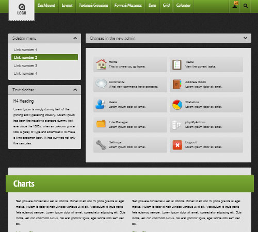Open the Tasks clipboard icon
258x232 pixels.
pyautogui.click(x=177, y=64)
